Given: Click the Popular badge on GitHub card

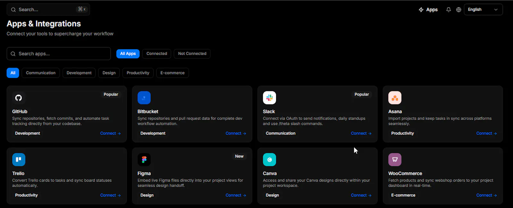Looking at the screenshot, I should [111, 94].
